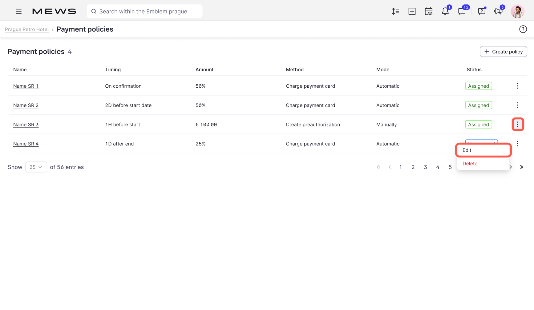Open actions menu for Name SR 2
534x310 pixels.
[518, 105]
